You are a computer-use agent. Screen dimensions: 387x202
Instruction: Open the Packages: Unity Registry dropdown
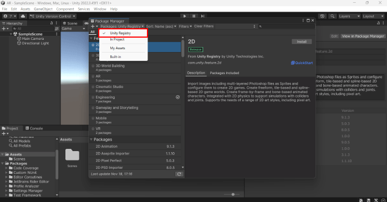[x=122, y=27]
